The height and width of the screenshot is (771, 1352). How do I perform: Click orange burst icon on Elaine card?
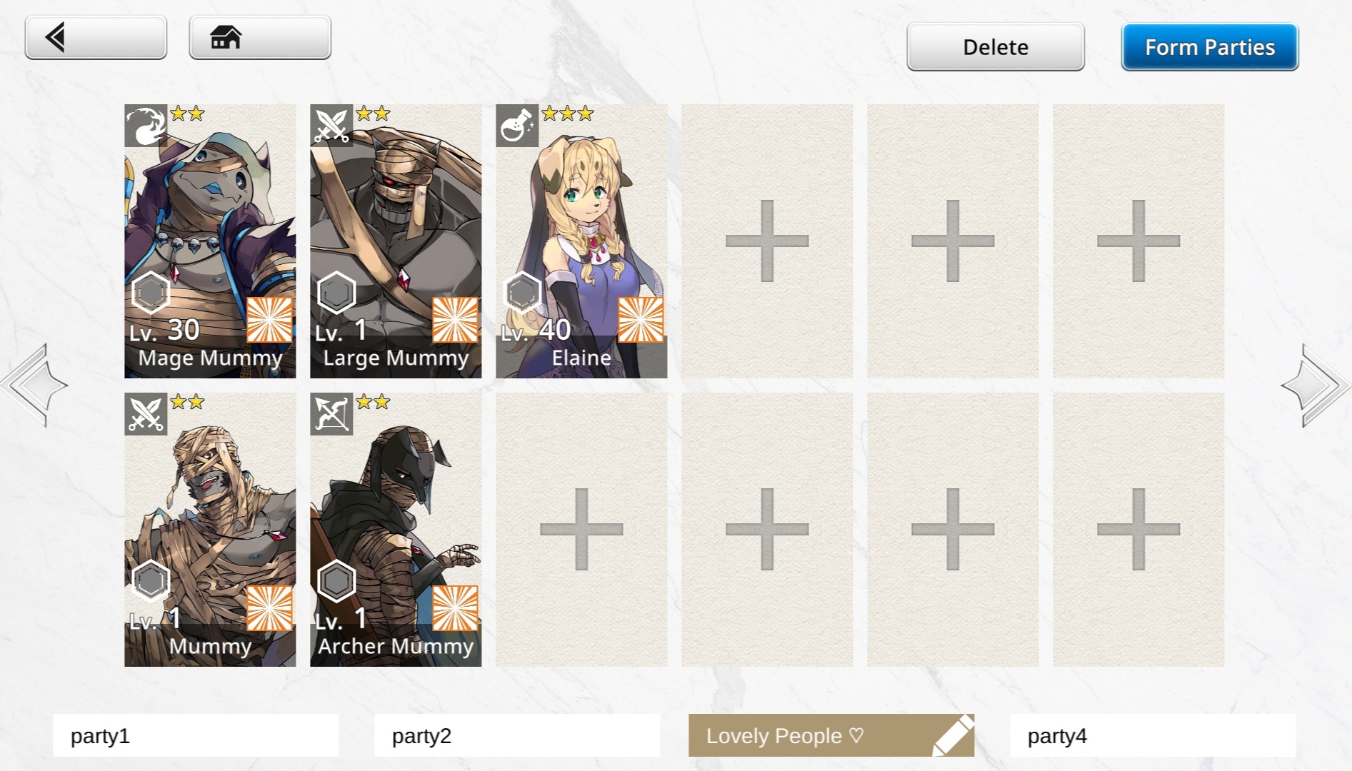(641, 320)
